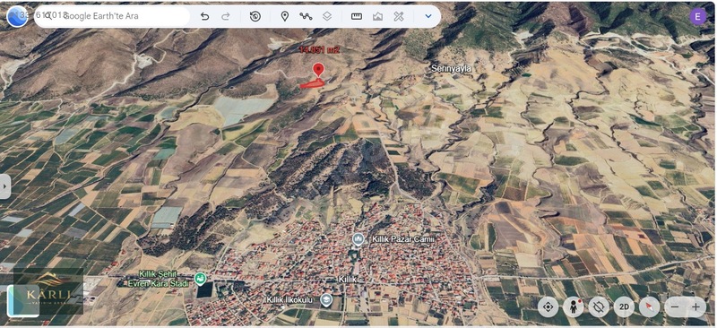
Task: Click the 'Killik Pazar Camii' label text
Action: [402, 239]
